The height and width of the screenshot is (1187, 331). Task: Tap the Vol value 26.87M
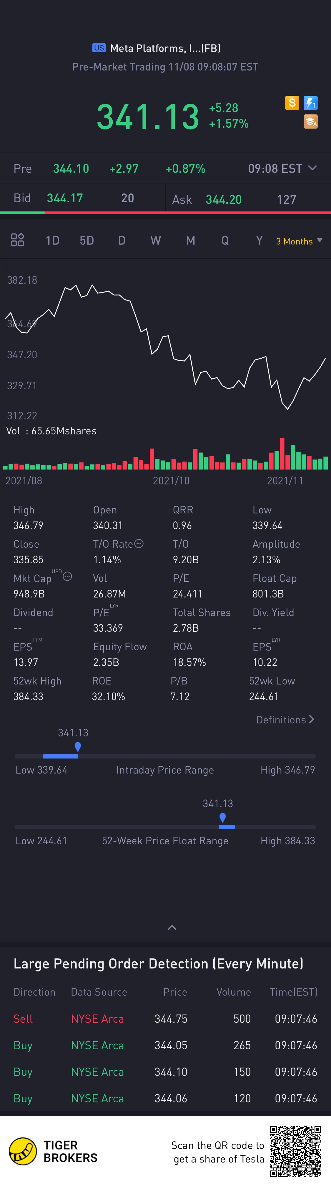click(x=109, y=594)
